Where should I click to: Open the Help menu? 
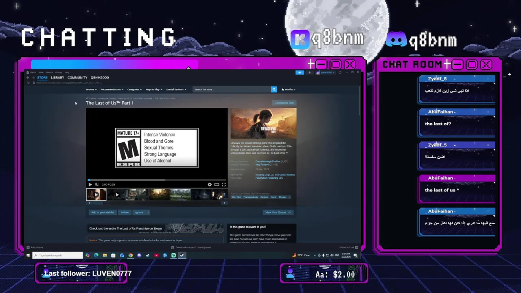[x=67, y=72]
